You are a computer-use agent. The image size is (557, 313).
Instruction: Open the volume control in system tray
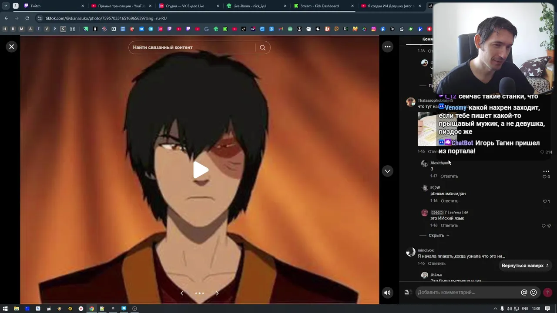tap(509, 309)
